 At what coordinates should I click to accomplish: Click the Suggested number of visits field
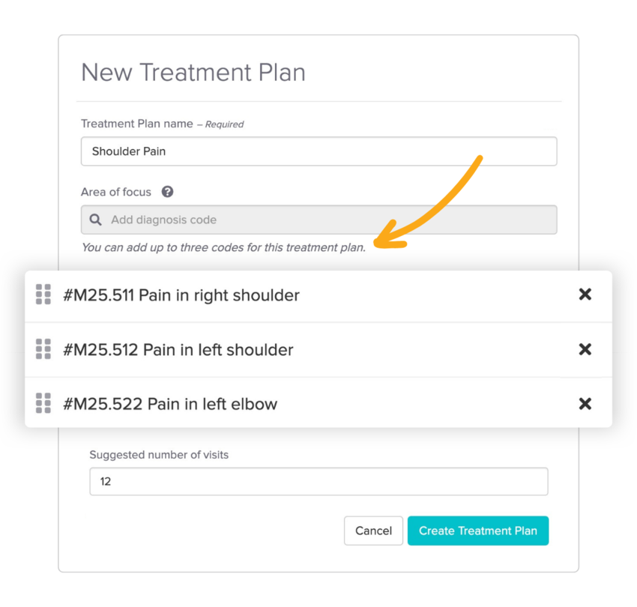click(318, 482)
